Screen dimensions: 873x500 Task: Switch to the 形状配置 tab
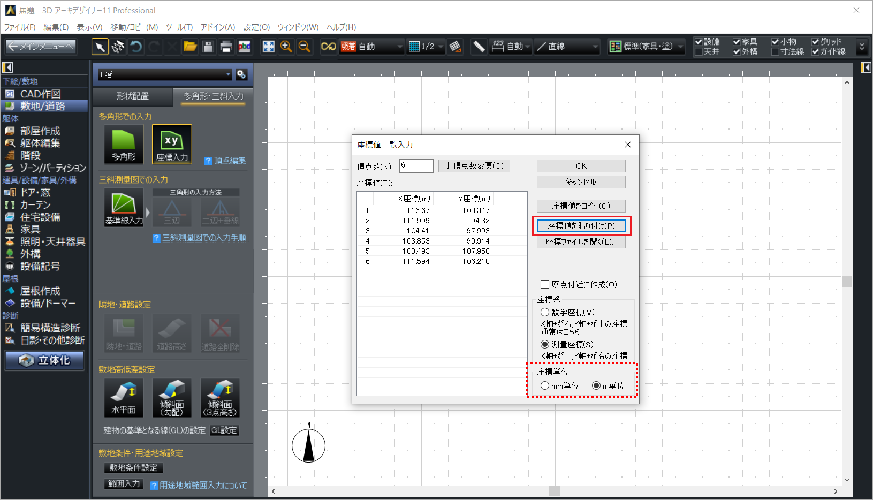coord(133,96)
